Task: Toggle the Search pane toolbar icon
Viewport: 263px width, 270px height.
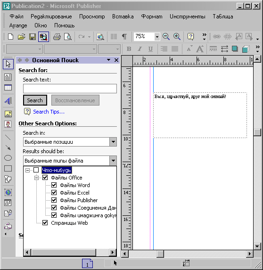Action: (x=43, y=37)
